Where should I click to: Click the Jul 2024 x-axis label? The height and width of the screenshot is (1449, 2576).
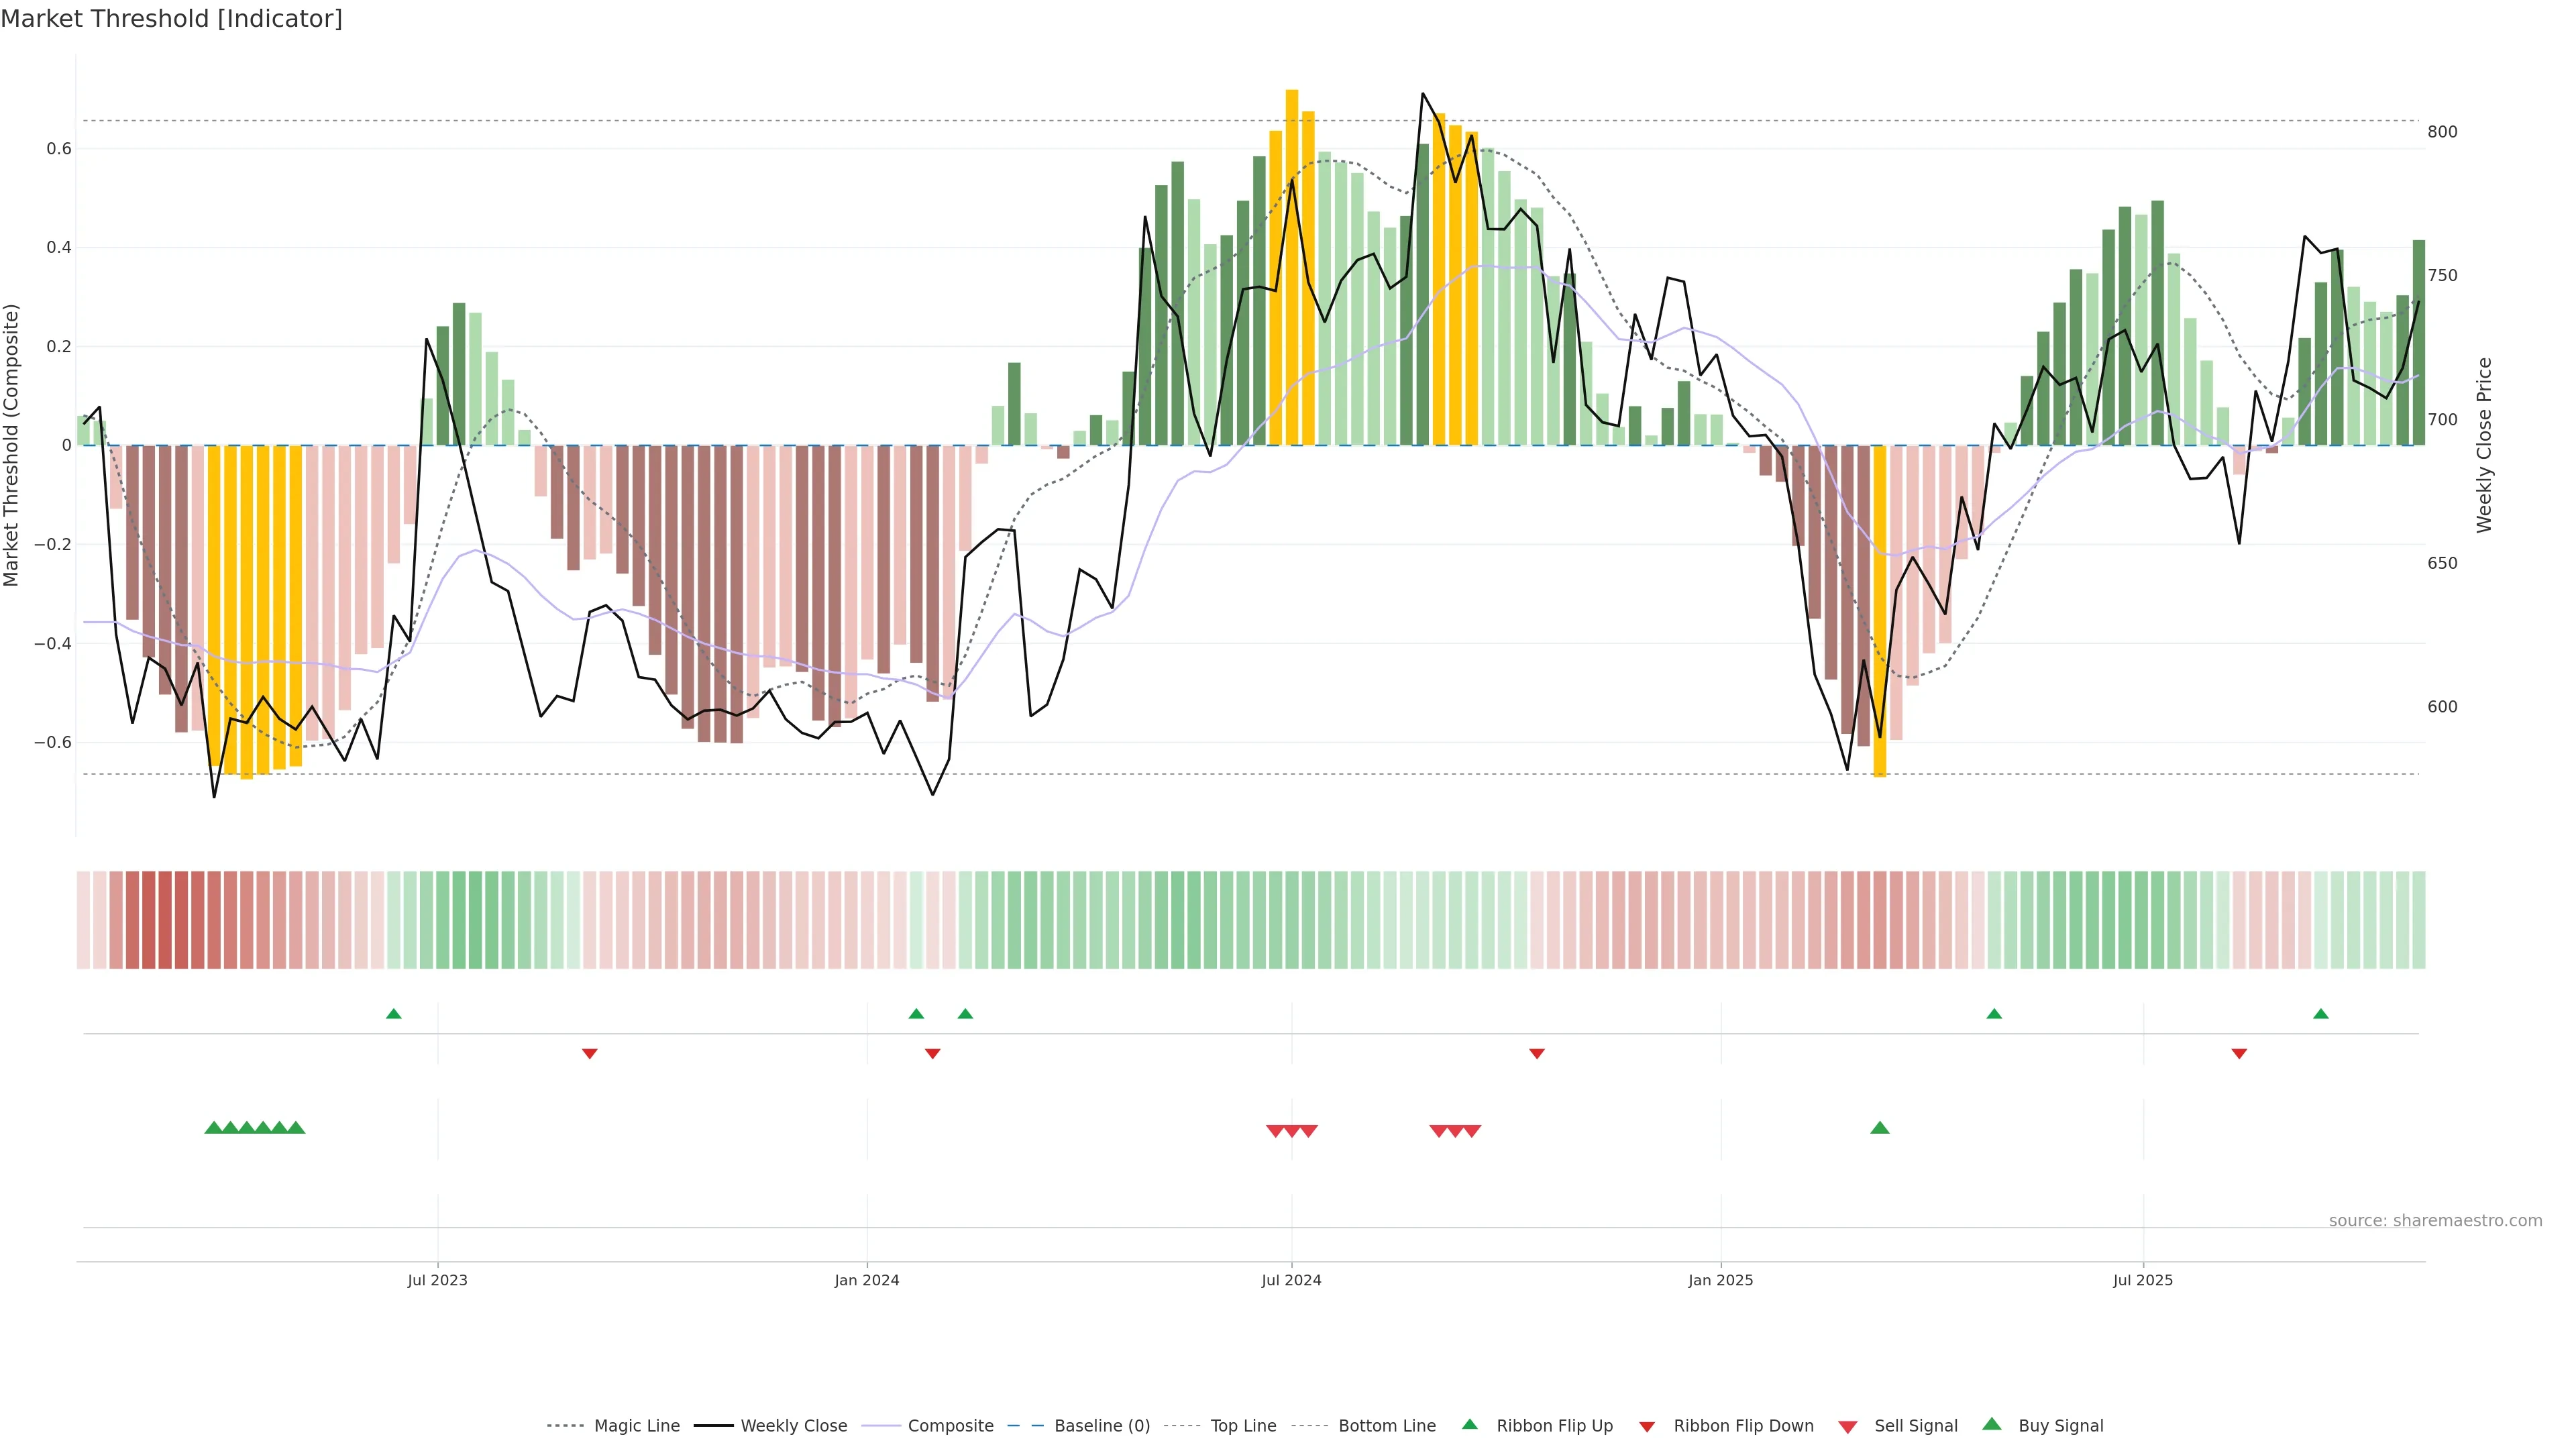tap(1291, 1280)
